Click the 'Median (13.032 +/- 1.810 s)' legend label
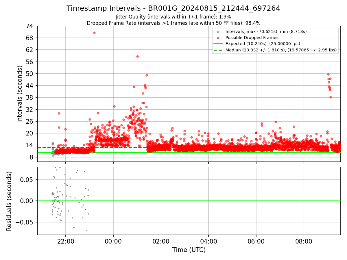 tap(281, 50)
